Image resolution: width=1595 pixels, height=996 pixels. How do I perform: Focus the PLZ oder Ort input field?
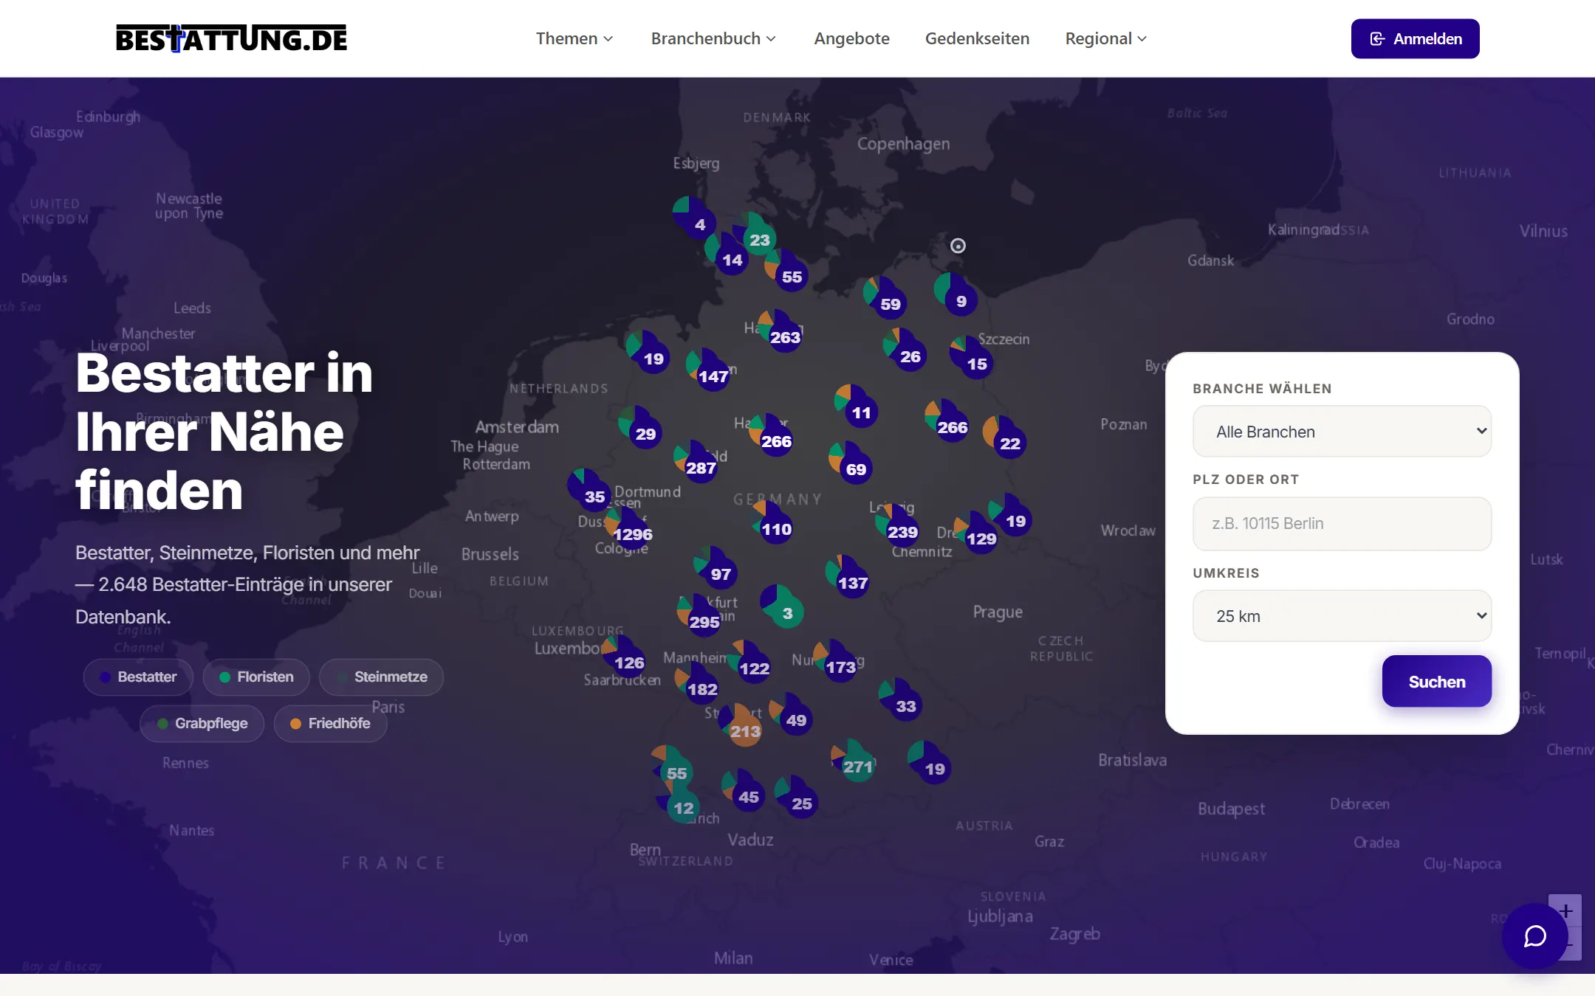click(1342, 524)
